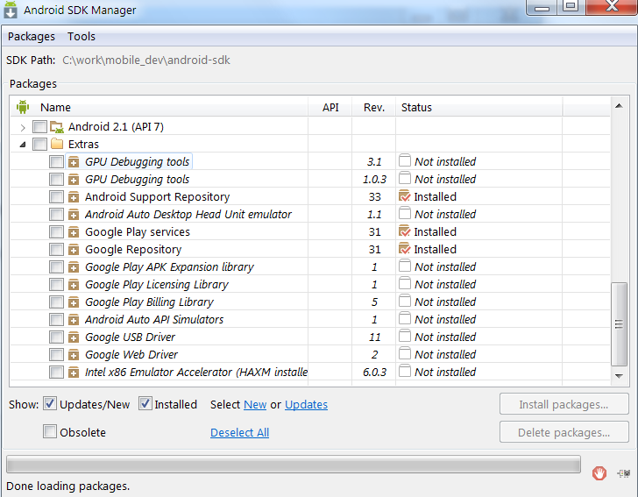The width and height of the screenshot is (638, 497).
Task: Select the Google Web Driver row name
Action: (x=131, y=354)
